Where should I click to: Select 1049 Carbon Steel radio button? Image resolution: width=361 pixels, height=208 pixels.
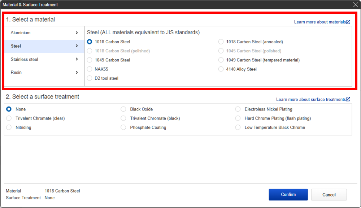90,60
